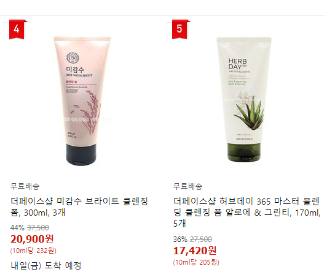Open 더페이스샵 미감수 브라이트 클렌징 폼 product title

(79, 206)
